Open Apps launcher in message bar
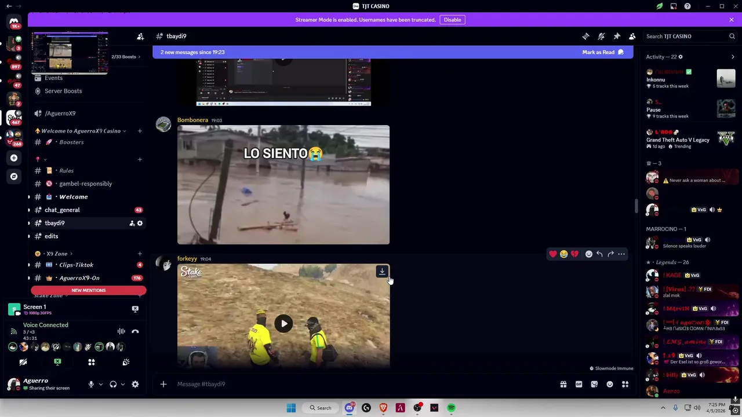 [x=625, y=384]
